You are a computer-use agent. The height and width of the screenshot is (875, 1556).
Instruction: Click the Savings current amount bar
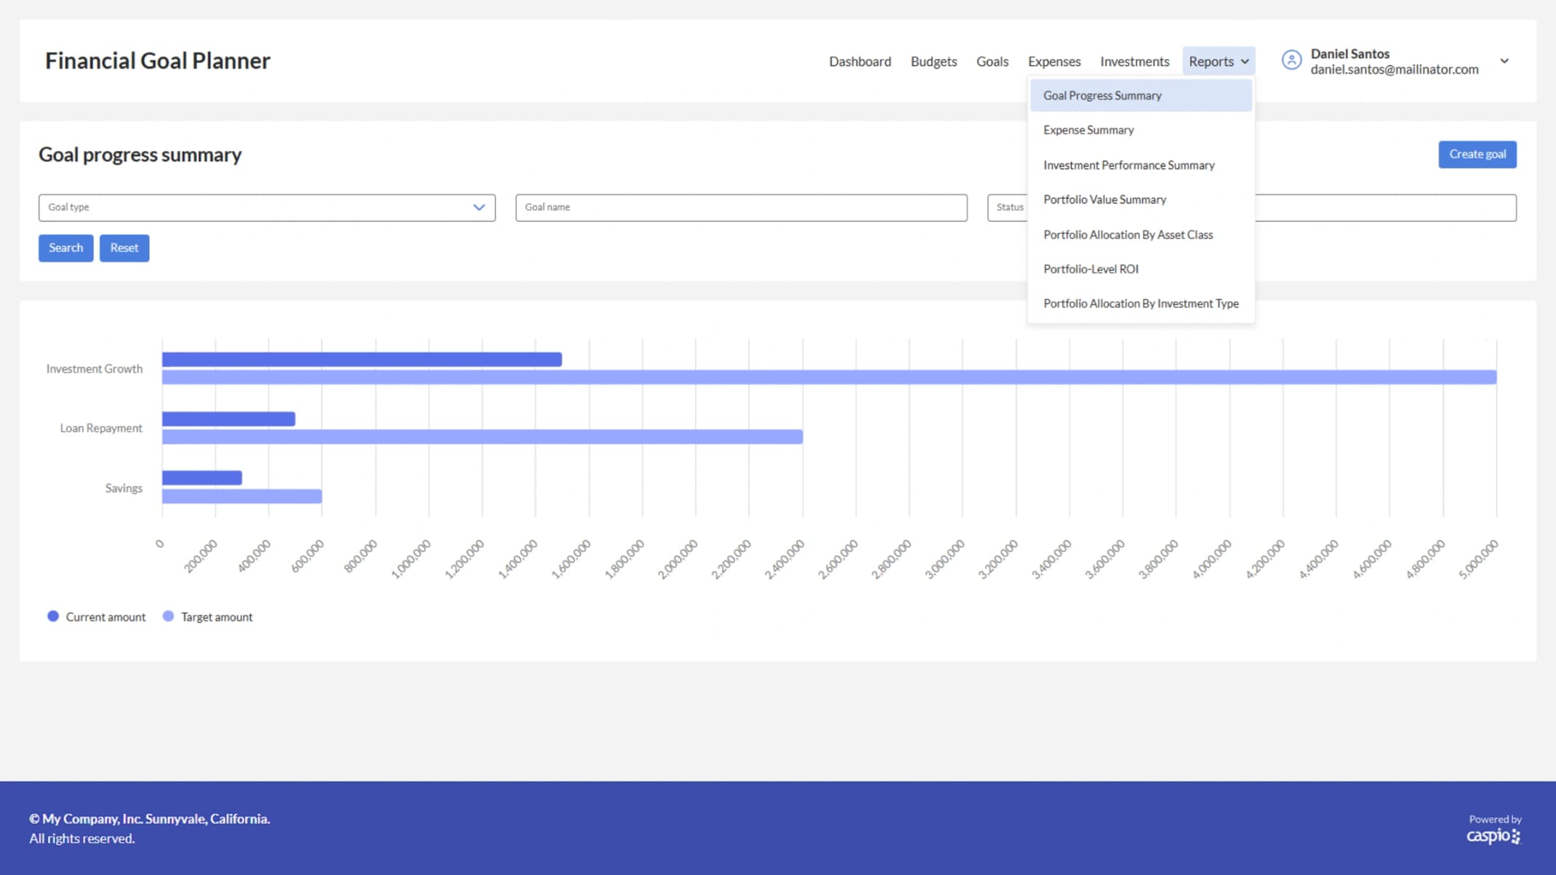pos(201,477)
